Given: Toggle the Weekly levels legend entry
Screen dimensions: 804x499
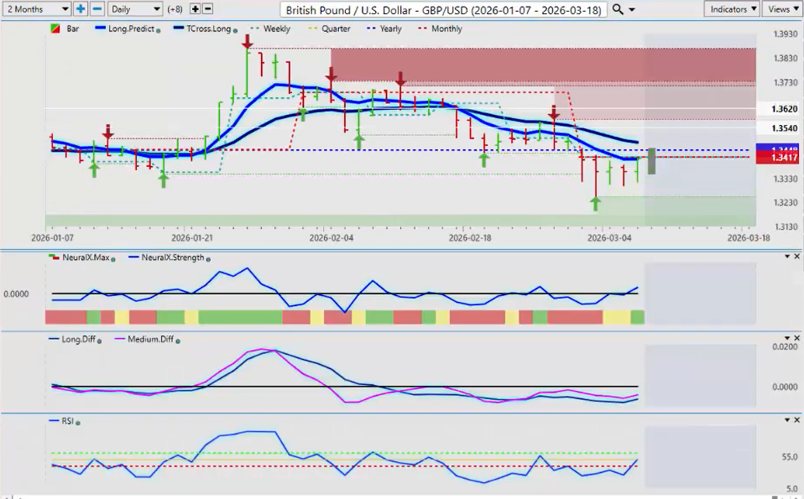Looking at the screenshot, I should [272, 29].
